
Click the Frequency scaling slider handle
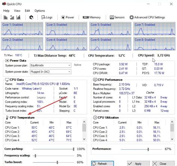pos(35,156)
